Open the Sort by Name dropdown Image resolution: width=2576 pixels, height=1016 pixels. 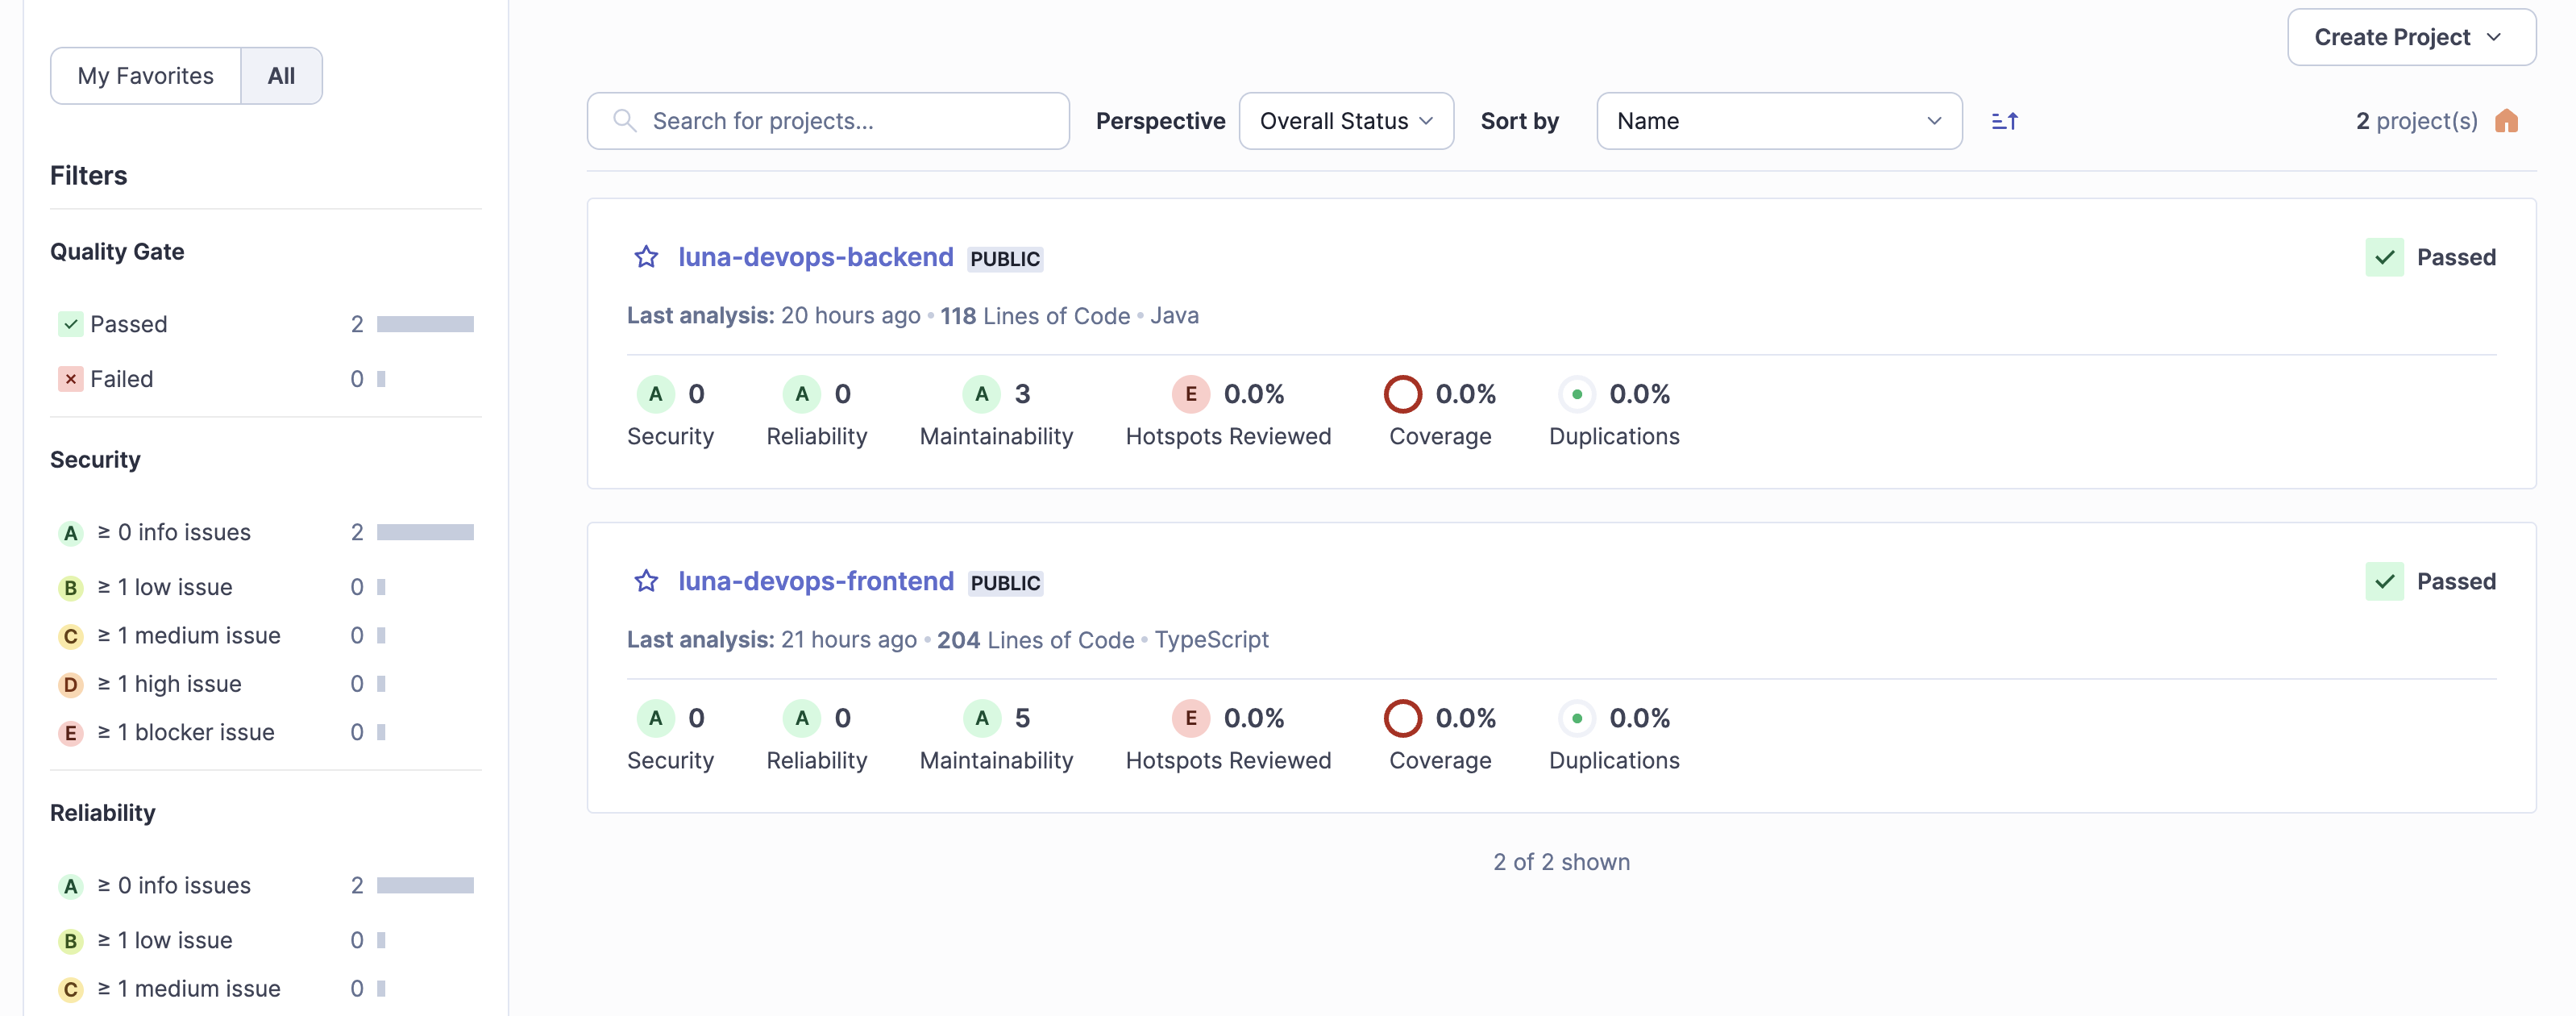(x=1778, y=121)
